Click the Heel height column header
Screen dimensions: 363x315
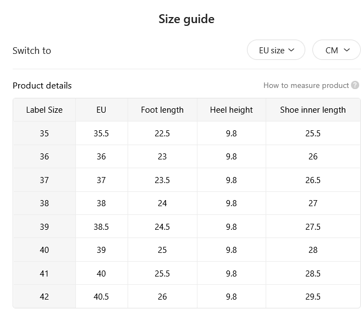231,110
